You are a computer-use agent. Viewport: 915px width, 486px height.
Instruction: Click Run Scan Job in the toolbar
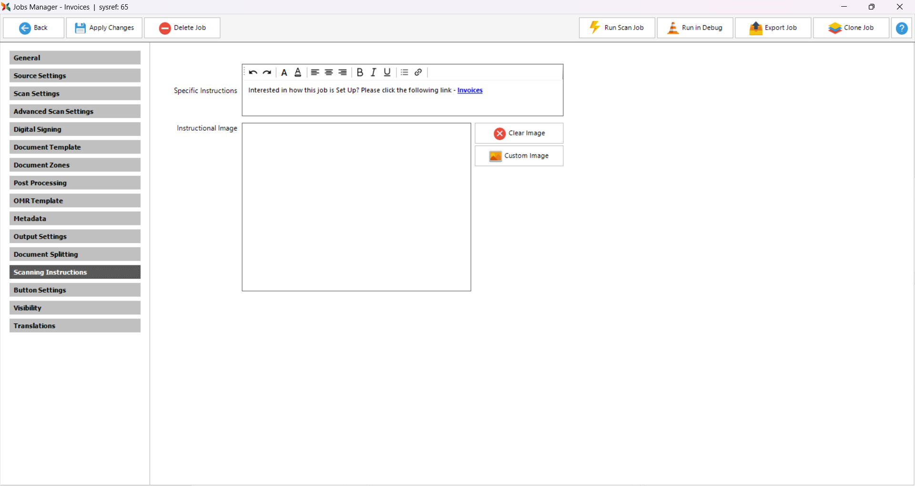tap(617, 28)
